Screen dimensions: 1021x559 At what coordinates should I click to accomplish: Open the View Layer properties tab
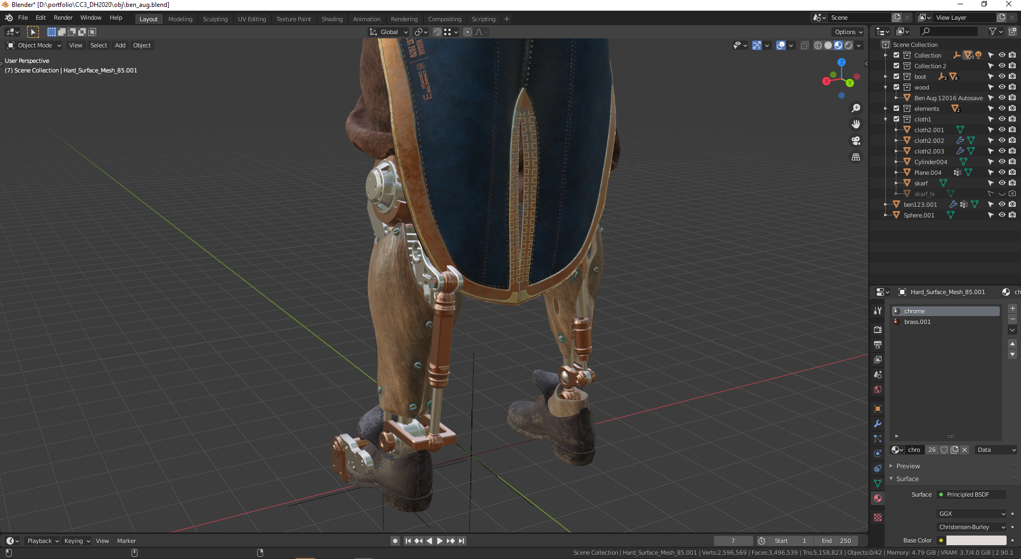(x=878, y=360)
